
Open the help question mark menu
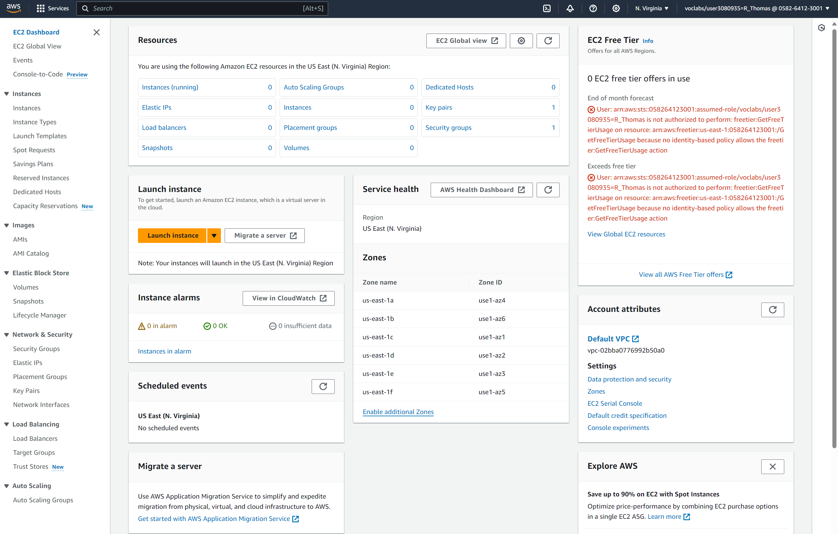coord(593,8)
